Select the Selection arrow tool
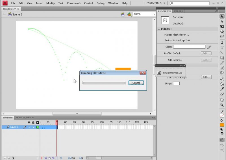Screen dimensions: 226x160 222,17
